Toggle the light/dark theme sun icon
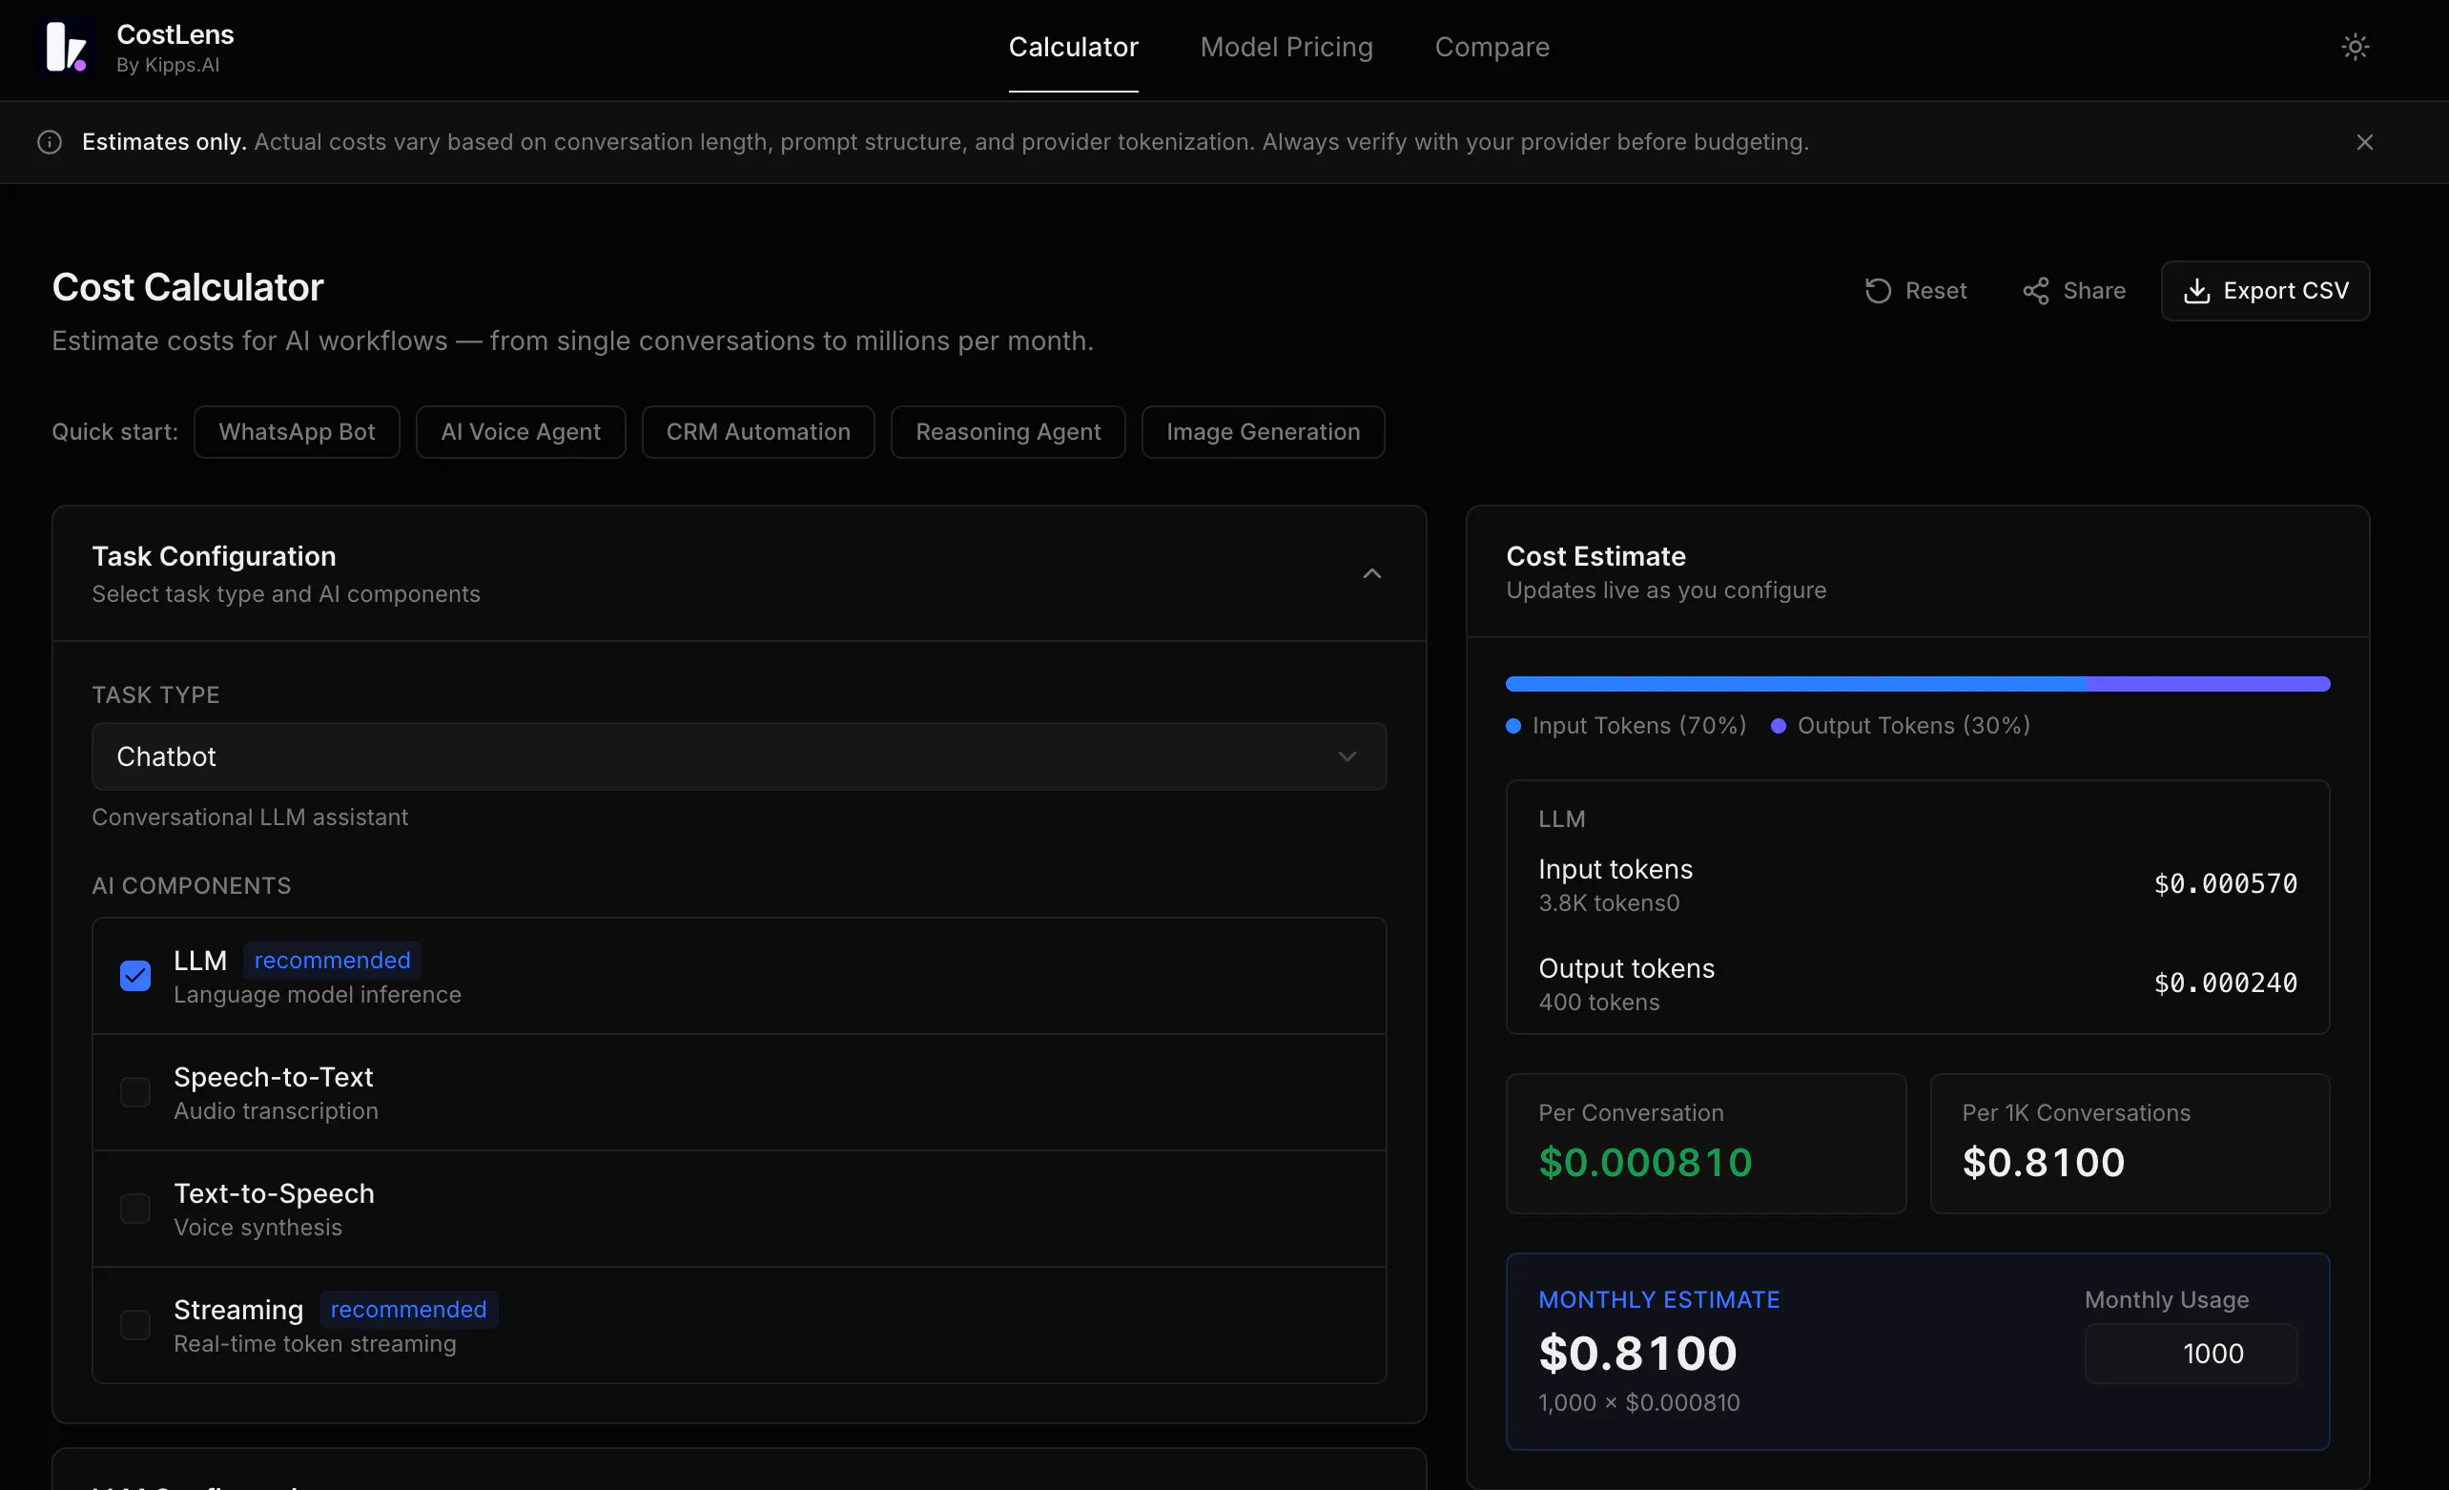 [2355, 47]
